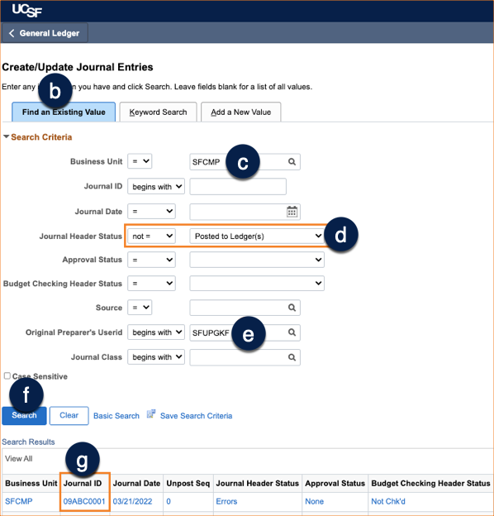The height and width of the screenshot is (516, 494).
Task: Click the Approval Status column header
Action: (335, 484)
